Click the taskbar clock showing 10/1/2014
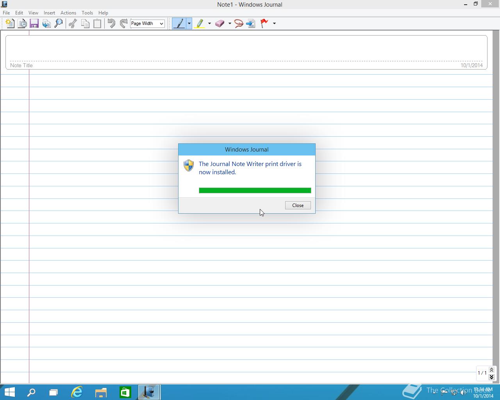500x400 pixels. [483, 393]
